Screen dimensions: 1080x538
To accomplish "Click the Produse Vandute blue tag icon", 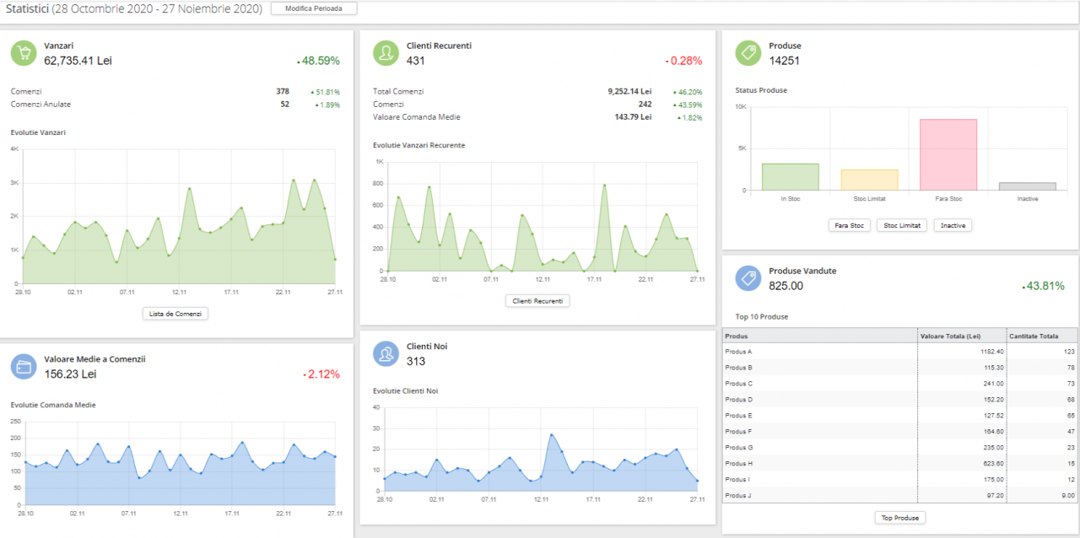I will [748, 278].
